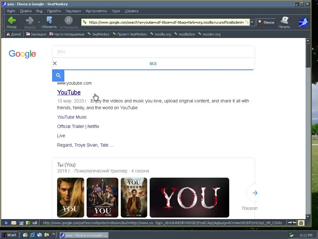Screen dimensions: 318x239
Task: Open the Official Trailer | Netflix sitelink
Action: [78, 126]
